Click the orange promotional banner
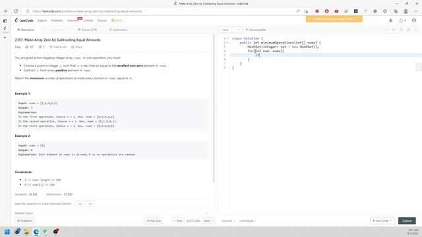Viewport: 422px width, 237px height. pos(334,19)
